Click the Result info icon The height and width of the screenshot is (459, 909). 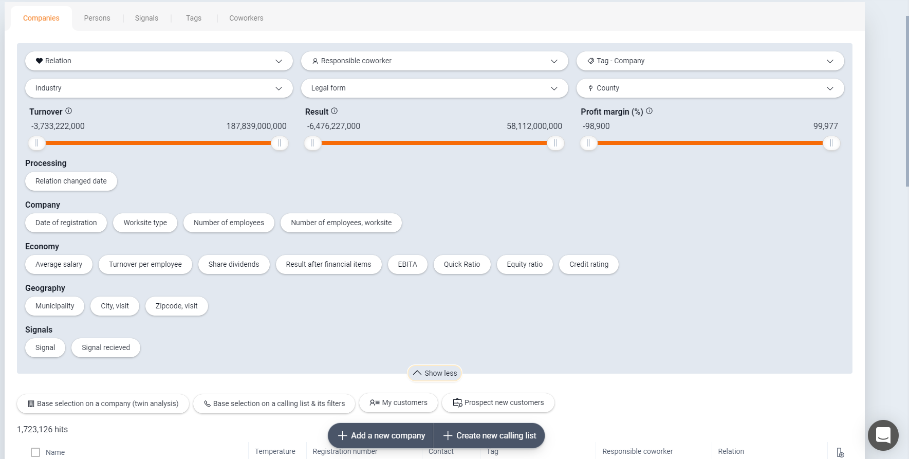coord(335,111)
